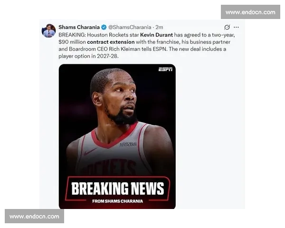Open the three-dot more options menu
Screen dimensions: 285x228
pos(236,27)
